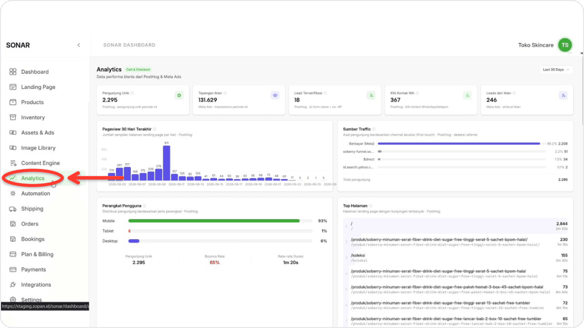Screen dimensions: 584x328
Task: Click the Pengunjung Unik card green icon
Action: click(179, 96)
